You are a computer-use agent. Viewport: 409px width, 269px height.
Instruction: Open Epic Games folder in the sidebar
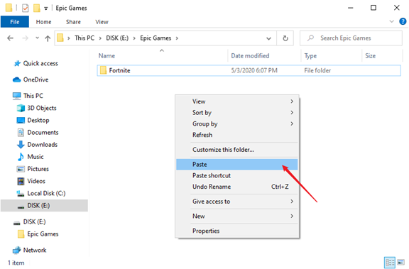(x=38, y=234)
